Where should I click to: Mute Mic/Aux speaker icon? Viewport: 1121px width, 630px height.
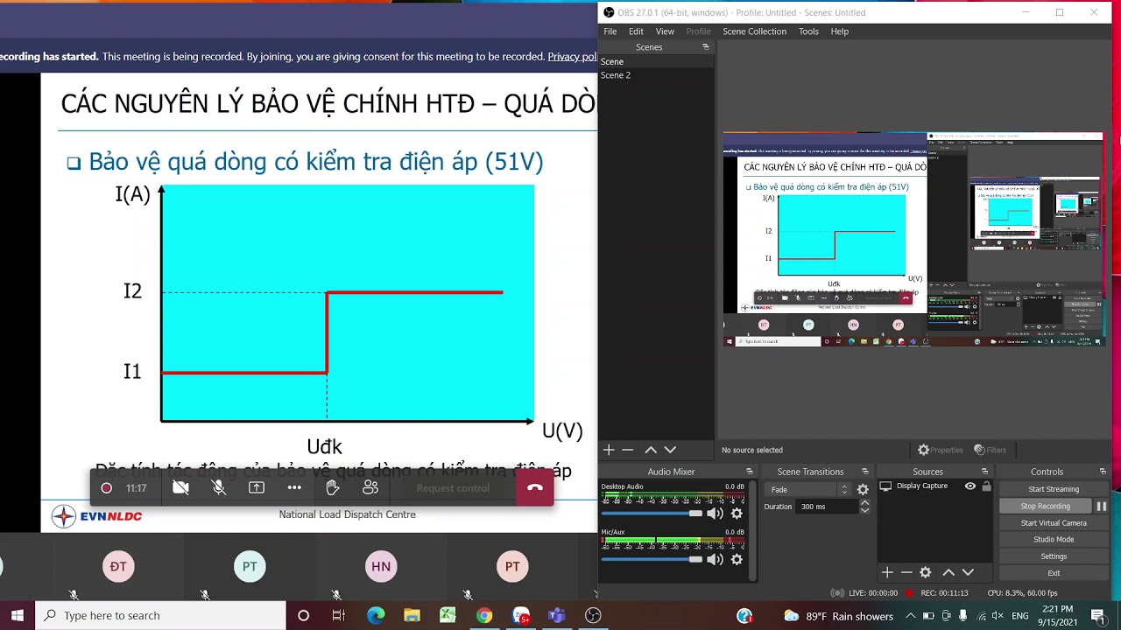click(x=715, y=559)
